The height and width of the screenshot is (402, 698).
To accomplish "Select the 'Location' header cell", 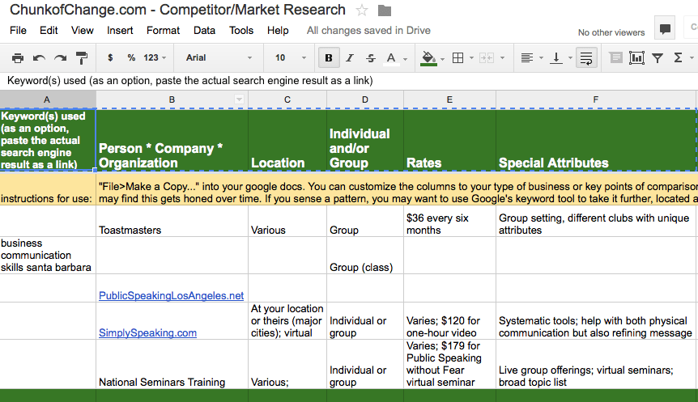I will (x=287, y=140).
